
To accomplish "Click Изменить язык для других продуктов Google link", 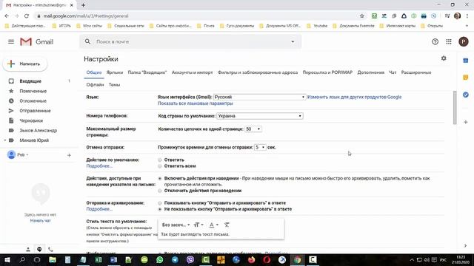I will pos(354,97).
